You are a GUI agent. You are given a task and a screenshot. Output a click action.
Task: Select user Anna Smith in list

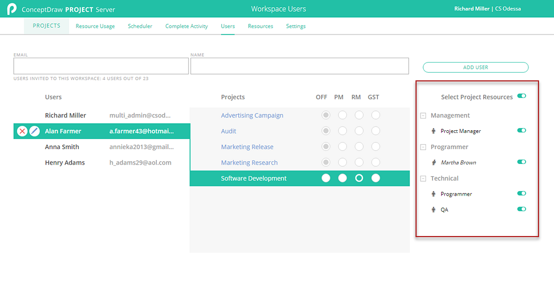tap(62, 147)
